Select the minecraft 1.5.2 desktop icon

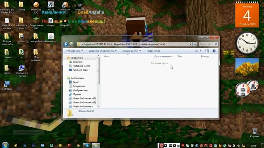click(x=36, y=7)
